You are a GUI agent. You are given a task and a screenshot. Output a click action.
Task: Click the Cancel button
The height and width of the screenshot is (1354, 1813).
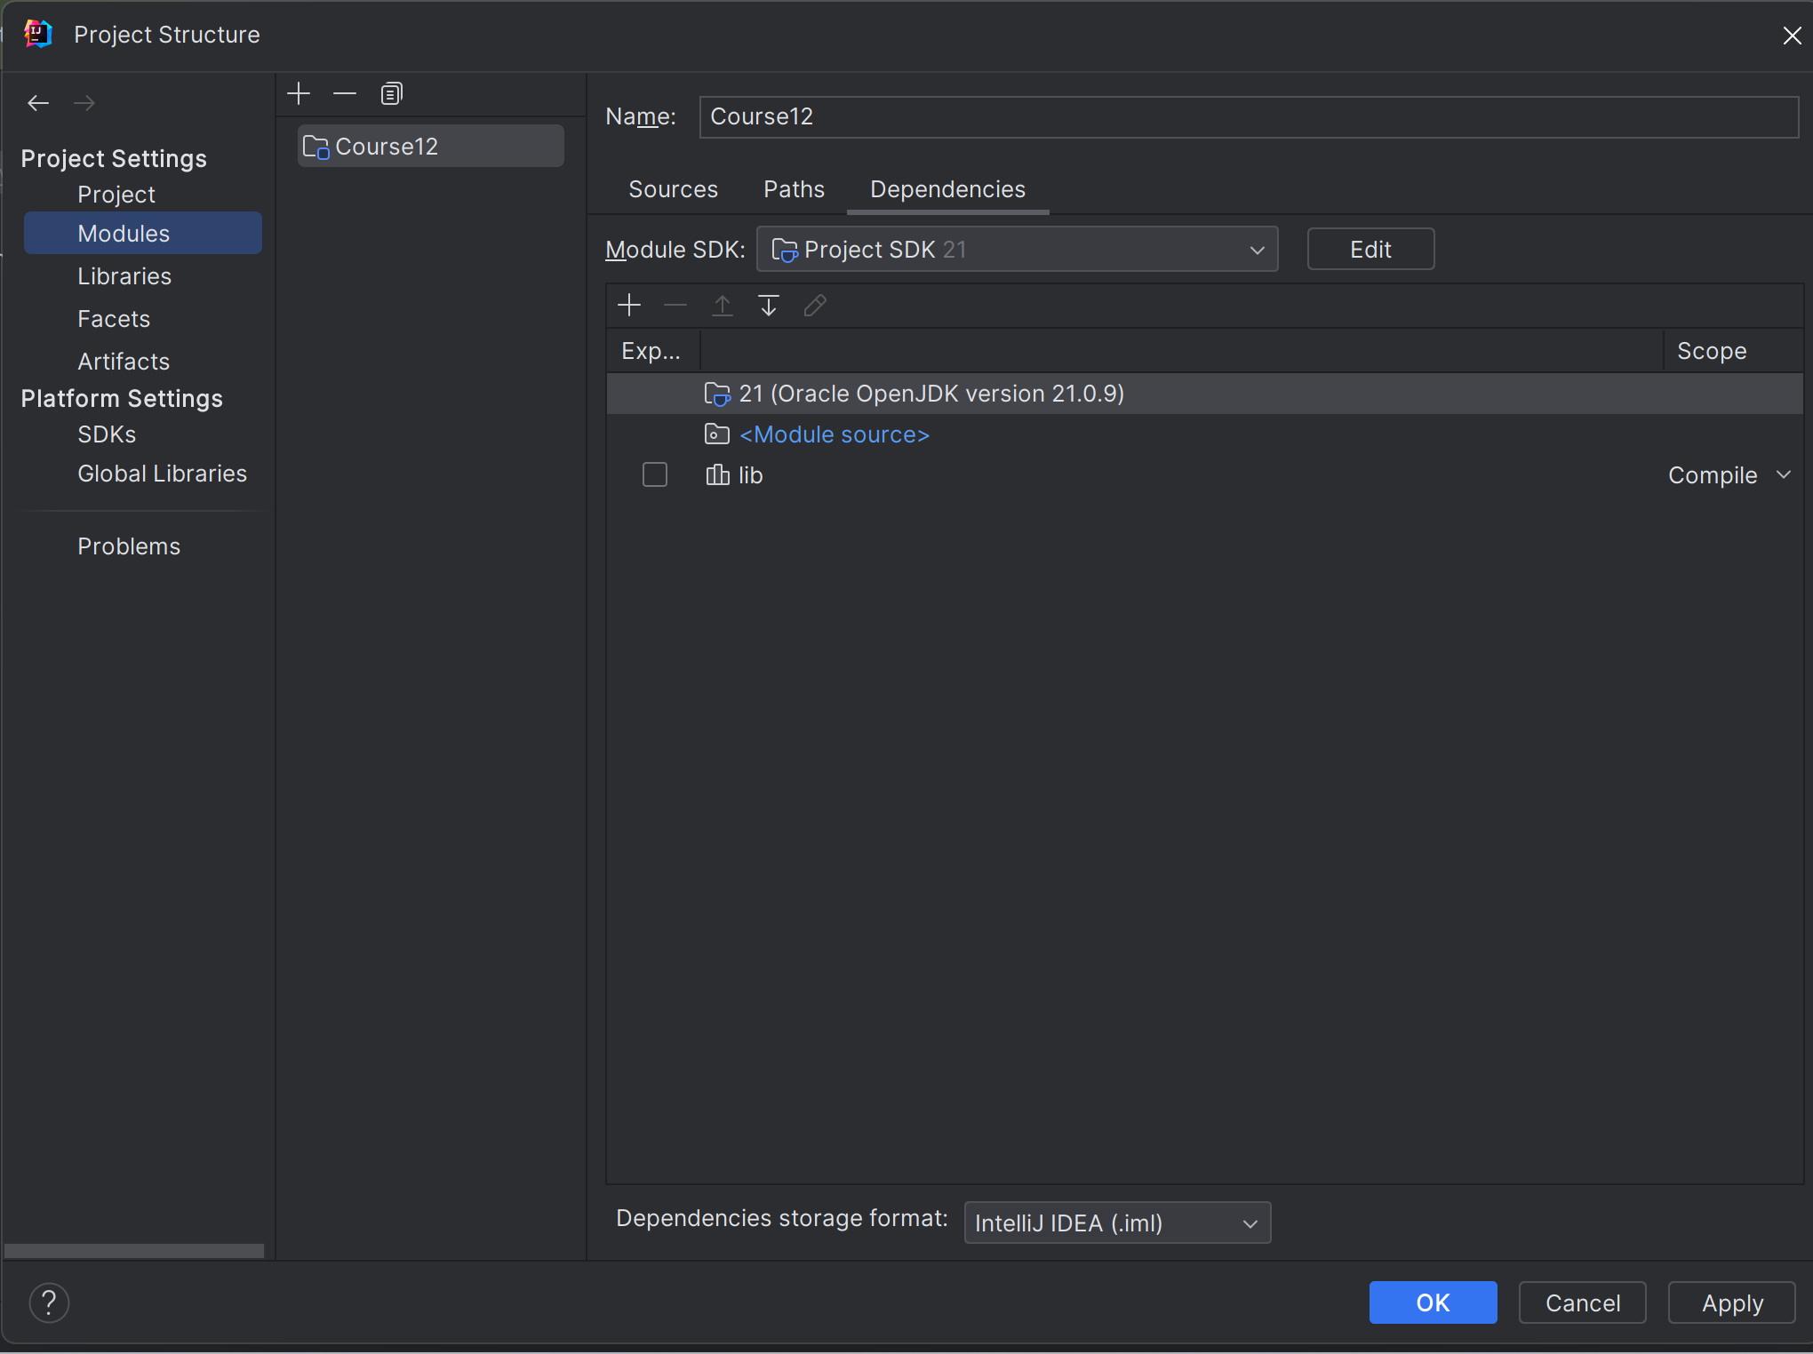pyautogui.click(x=1582, y=1302)
